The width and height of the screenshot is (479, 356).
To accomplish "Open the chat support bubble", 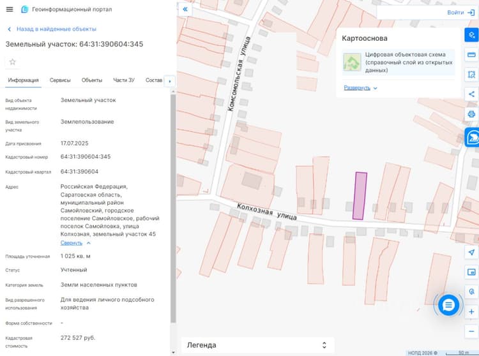I will 448,305.
